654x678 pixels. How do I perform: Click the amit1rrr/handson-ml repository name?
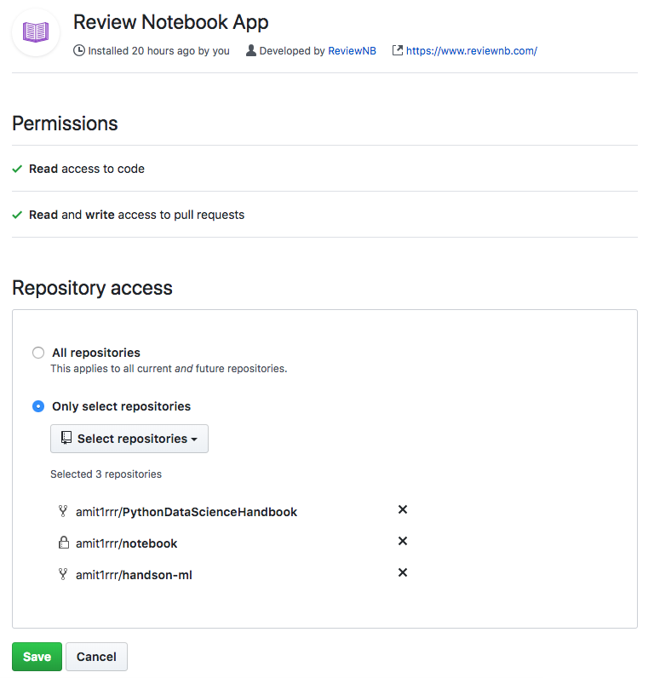click(134, 575)
